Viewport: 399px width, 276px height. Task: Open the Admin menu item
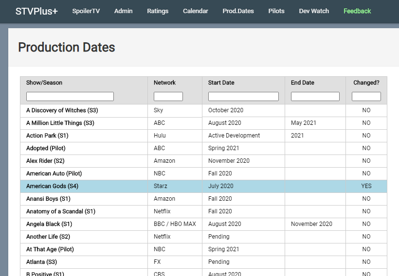coord(124,11)
